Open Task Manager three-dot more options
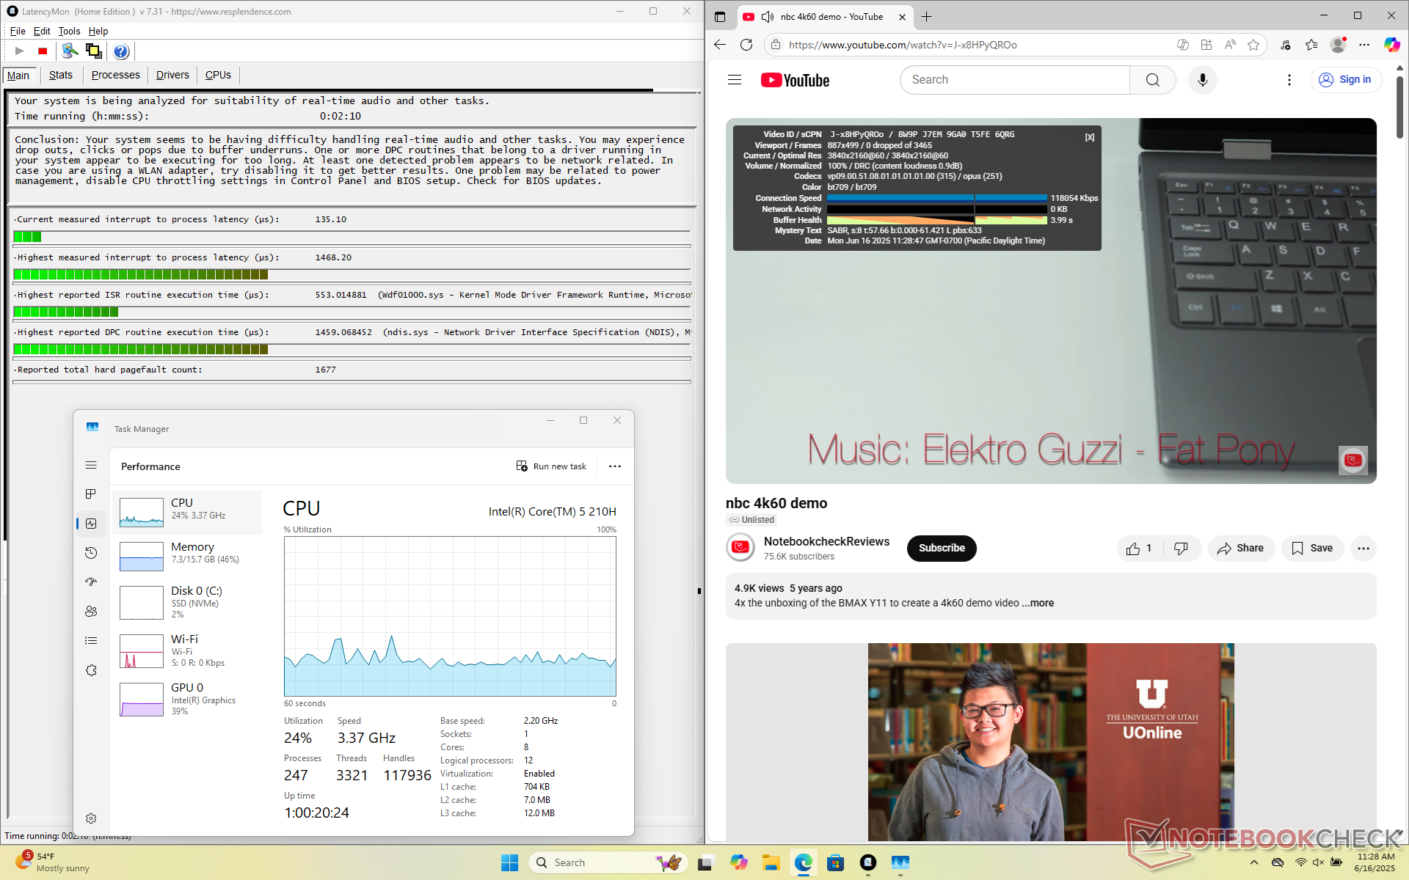Image resolution: width=1409 pixels, height=880 pixels. (x=615, y=466)
